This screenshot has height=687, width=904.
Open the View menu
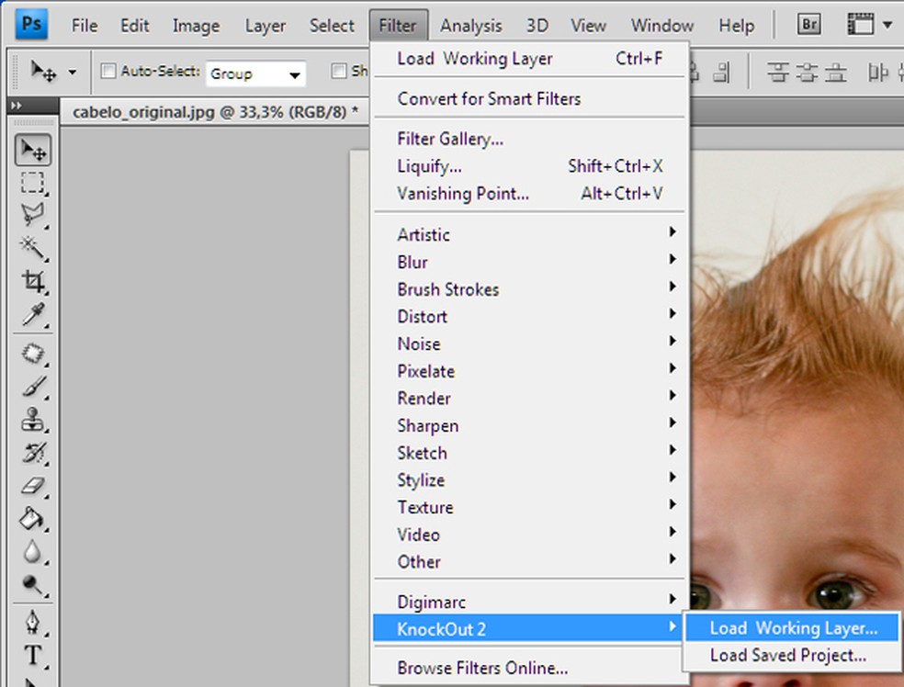pos(588,26)
